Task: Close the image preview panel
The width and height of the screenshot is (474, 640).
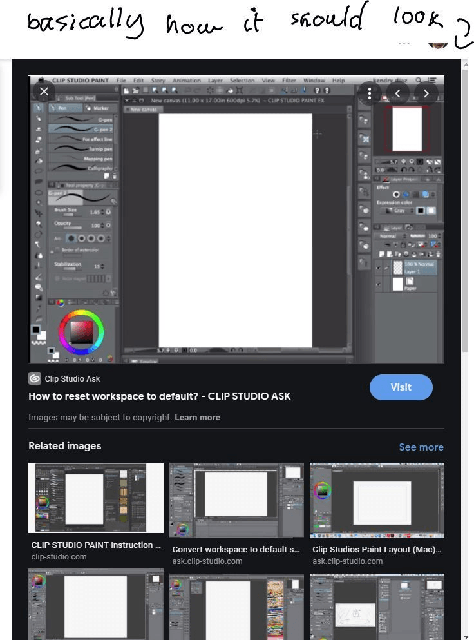Action: 44,92
